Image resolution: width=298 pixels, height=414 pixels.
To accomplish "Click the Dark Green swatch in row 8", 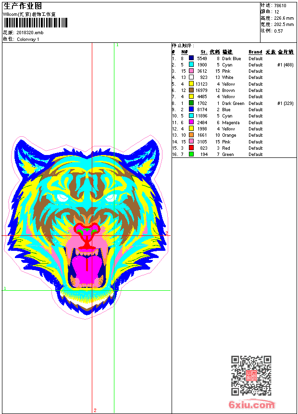I will (191, 103).
